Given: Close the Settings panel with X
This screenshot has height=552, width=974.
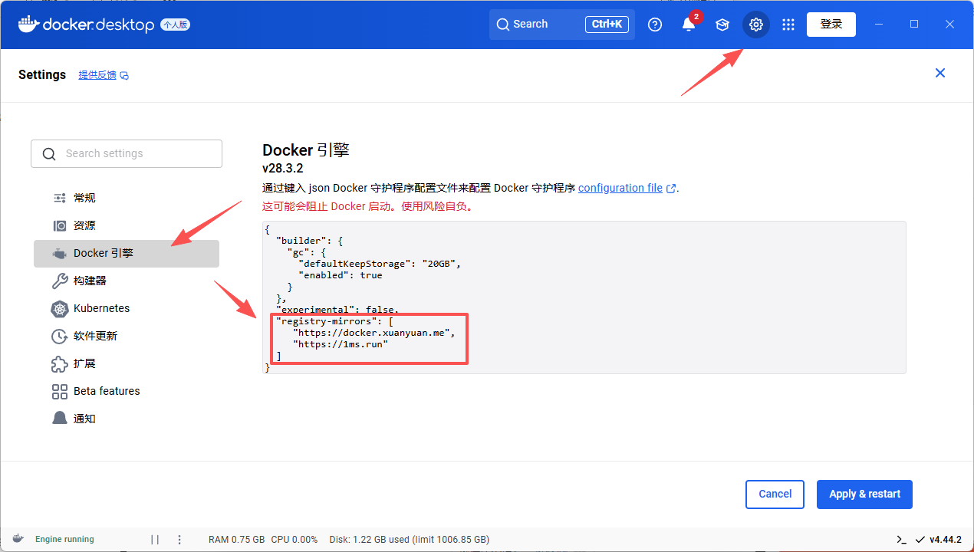Looking at the screenshot, I should (x=940, y=73).
